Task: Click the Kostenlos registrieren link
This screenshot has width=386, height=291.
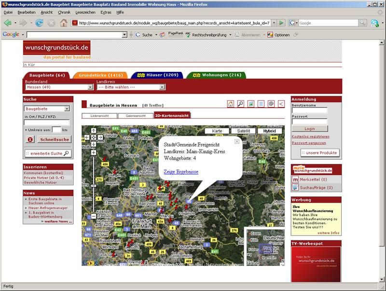Action: coord(310,137)
